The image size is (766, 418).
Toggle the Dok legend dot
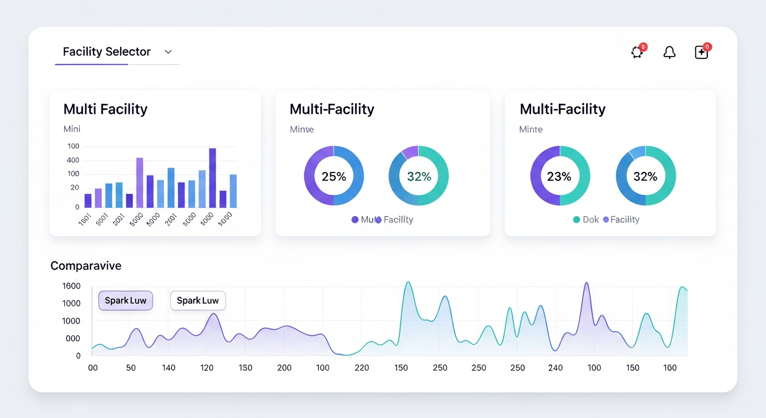coord(577,220)
